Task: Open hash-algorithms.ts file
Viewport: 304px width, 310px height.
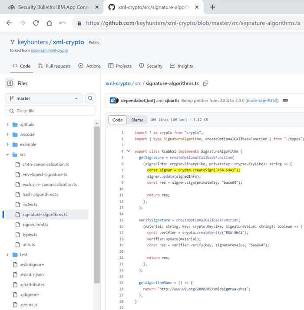Action: (40, 195)
